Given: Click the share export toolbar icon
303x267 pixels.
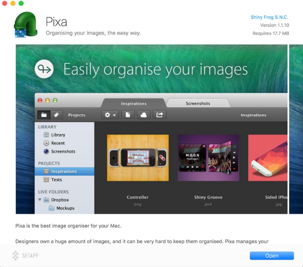Looking at the screenshot, I should click(x=159, y=115).
